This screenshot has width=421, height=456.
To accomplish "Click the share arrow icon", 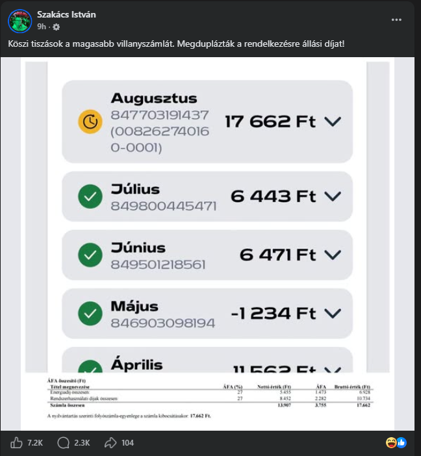I will click(x=110, y=443).
